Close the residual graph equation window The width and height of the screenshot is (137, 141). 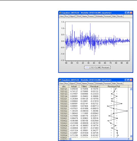point(131,13)
